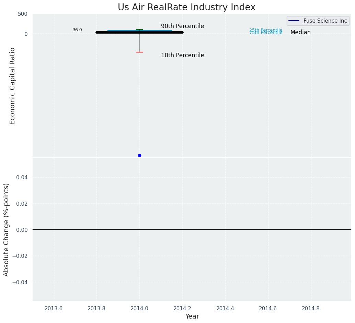Select the 2014.0 x-axis tick label
The image size is (355, 323).
[x=139, y=308]
